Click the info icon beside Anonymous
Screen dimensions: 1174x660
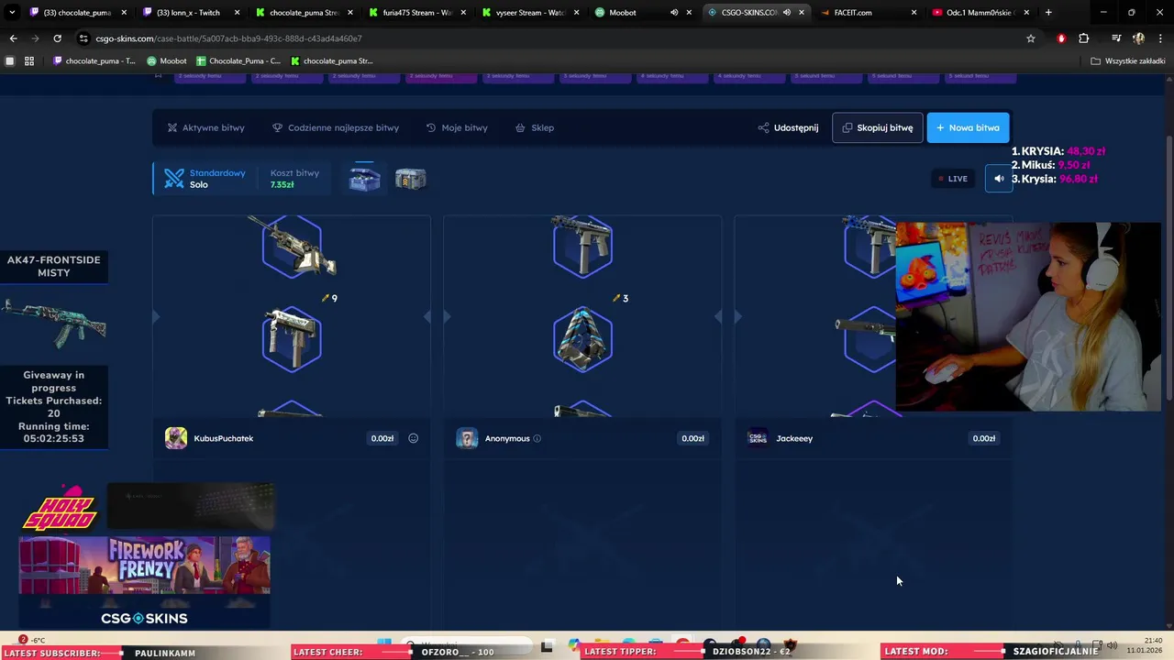537,438
